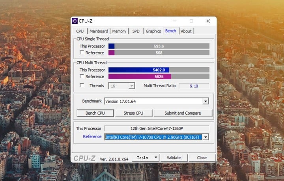The width and height of the screenshot is (284, 181).
Task: Enable Reference checkbox under CPU Multi Thread
Action: 82,76
